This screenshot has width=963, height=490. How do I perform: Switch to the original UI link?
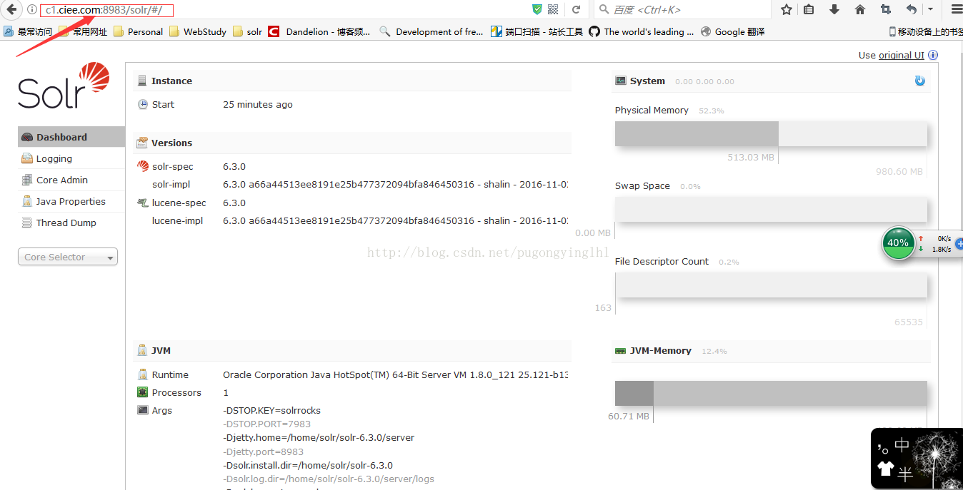click(901, 55)
